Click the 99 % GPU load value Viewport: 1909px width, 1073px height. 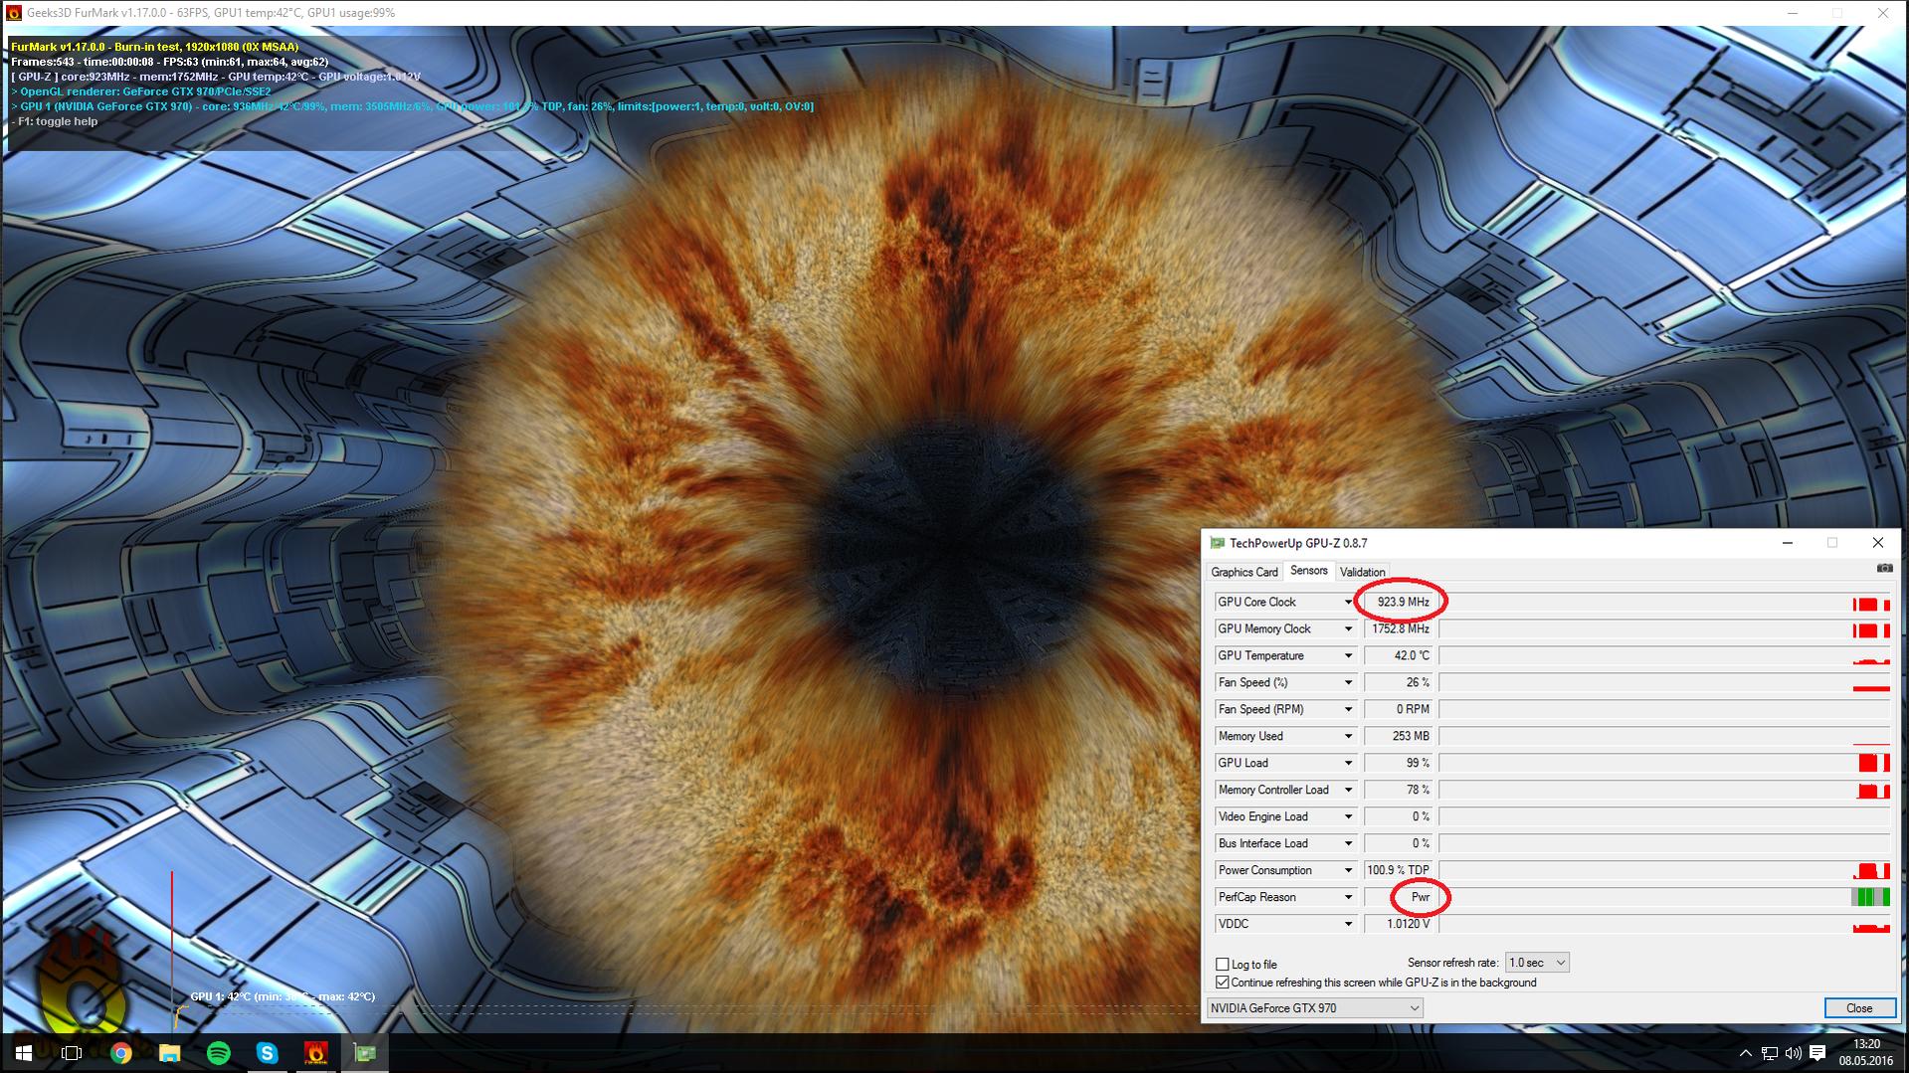click(1399, 764)
